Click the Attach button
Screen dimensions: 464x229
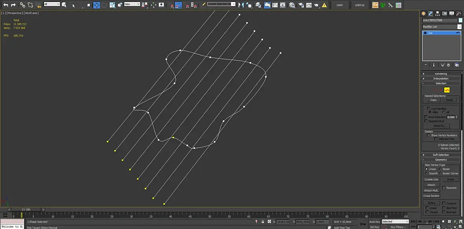point(431,185)
